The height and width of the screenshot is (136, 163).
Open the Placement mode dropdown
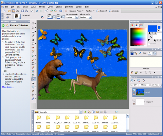coord(77,17)
